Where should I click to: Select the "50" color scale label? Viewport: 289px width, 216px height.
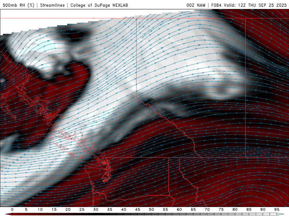[151, 210]
